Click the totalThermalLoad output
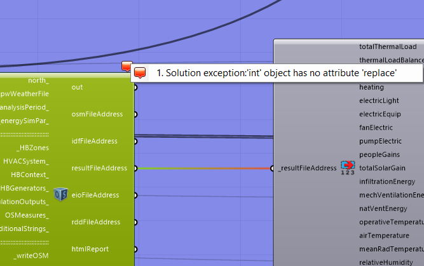 (388, 47)
